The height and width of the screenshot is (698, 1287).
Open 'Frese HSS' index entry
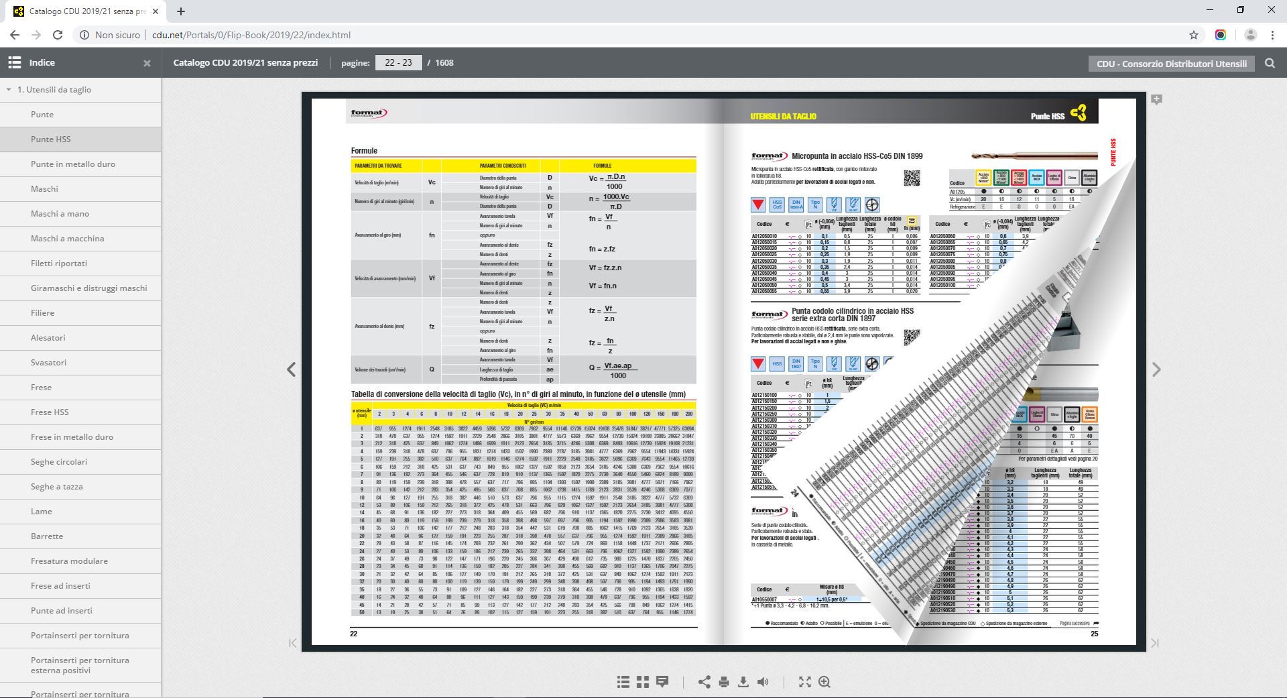click(80, 412)
